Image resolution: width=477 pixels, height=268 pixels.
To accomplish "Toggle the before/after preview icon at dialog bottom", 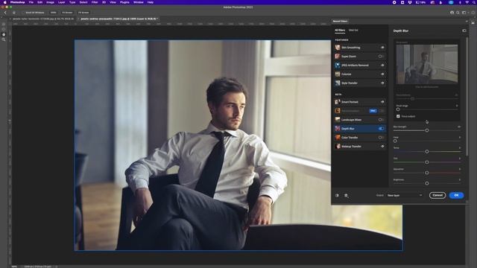I will point(337,195).
